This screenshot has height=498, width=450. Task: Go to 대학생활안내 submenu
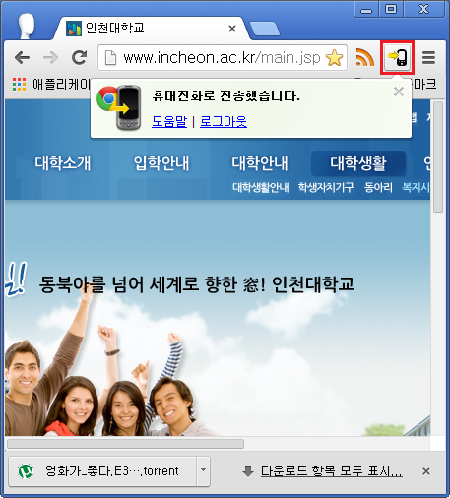click(x=261, y=187)
